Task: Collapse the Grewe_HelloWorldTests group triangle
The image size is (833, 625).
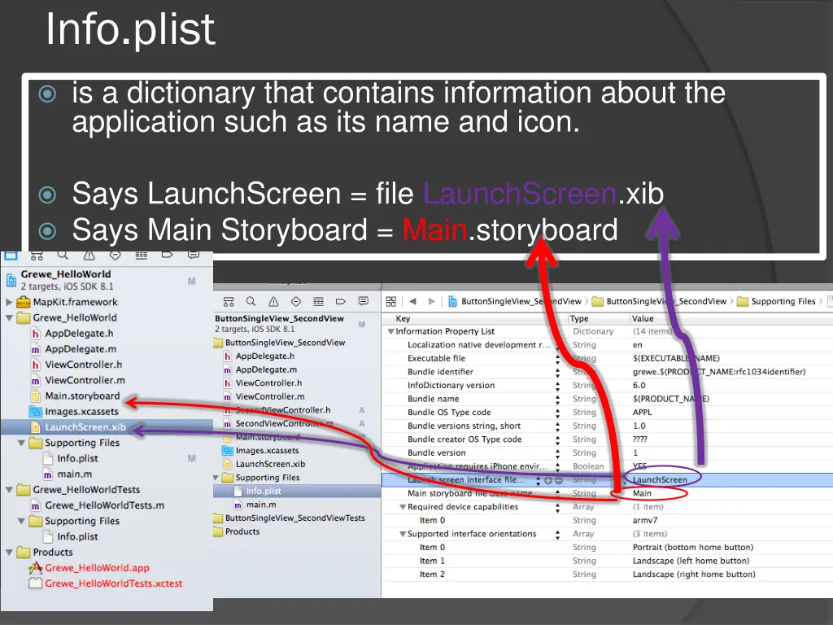Action: point(9,489)
